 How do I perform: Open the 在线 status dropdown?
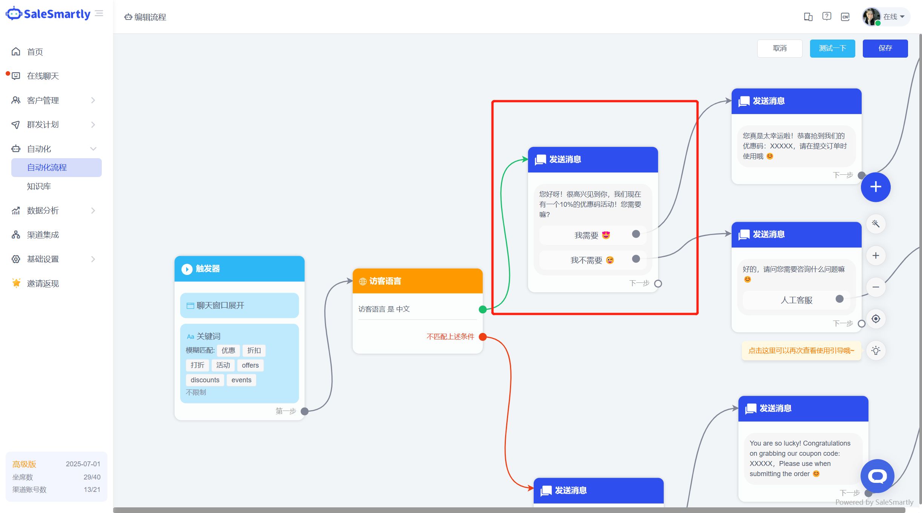pos(894,17)
